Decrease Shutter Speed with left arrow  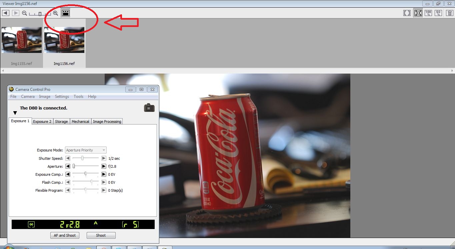[x=68, y=158]
